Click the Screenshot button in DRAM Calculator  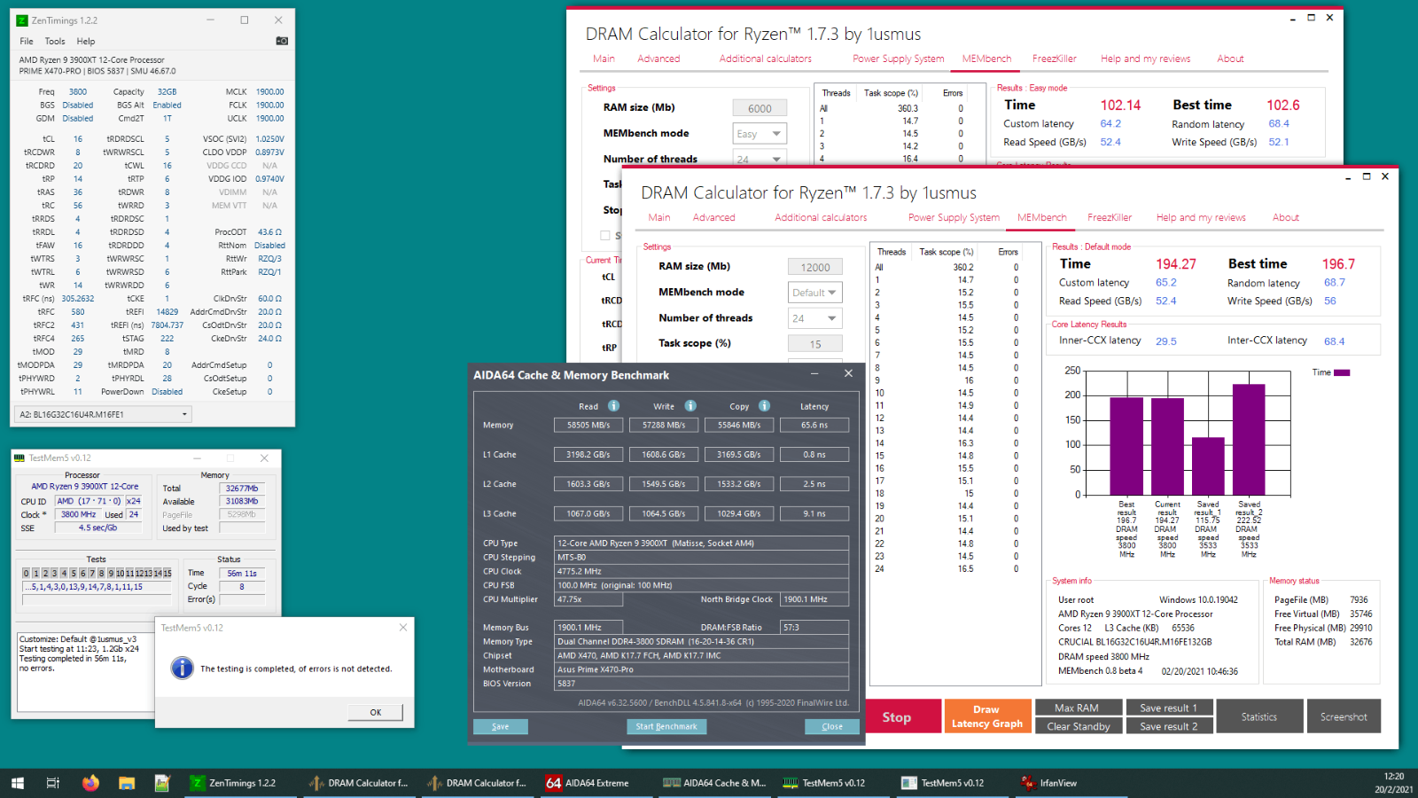(x=1344, y=716)
